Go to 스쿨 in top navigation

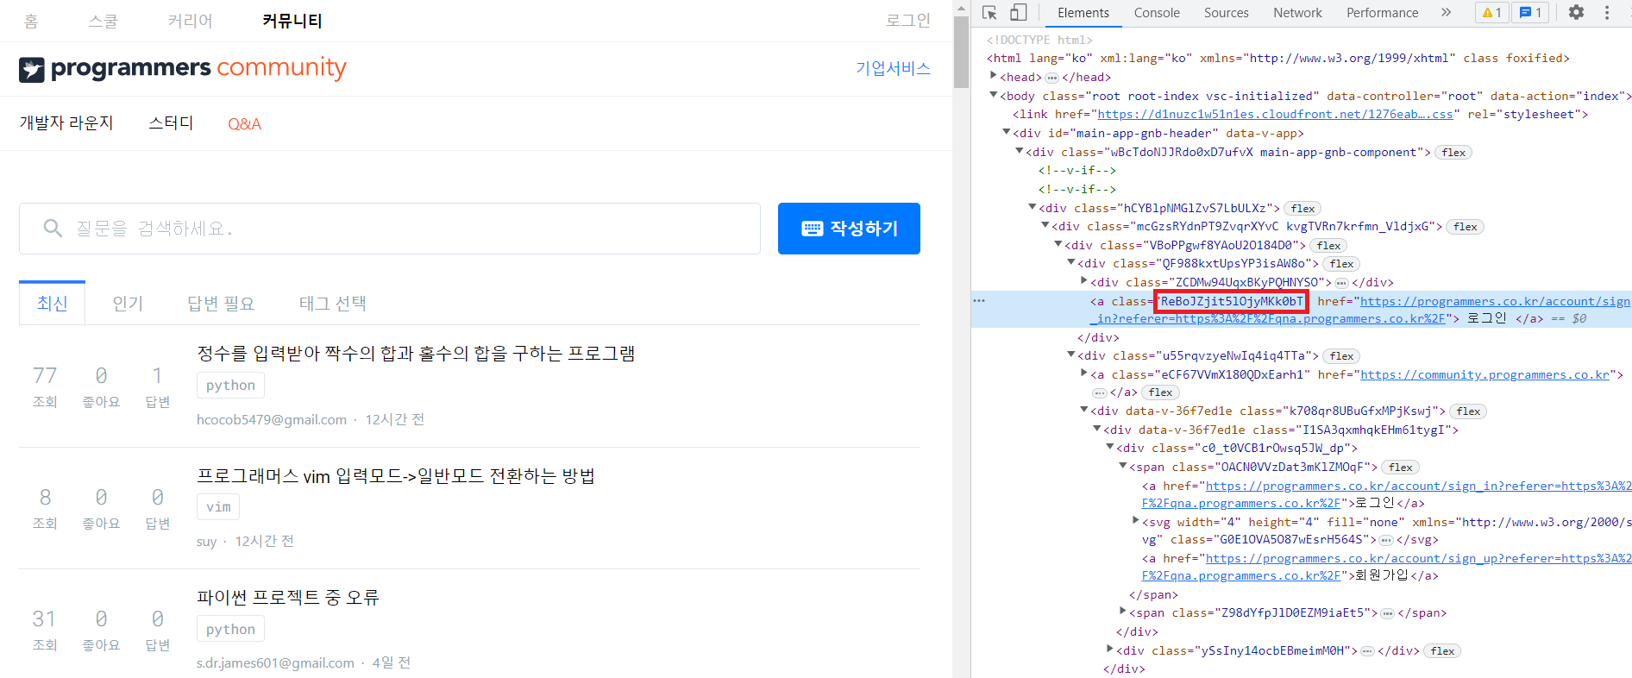103,21
